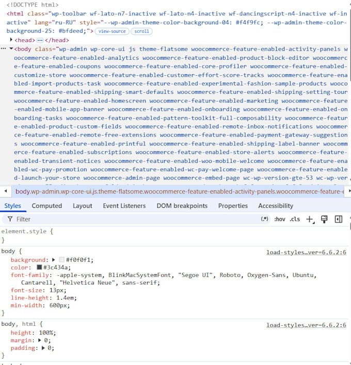Toggle the computed styles sidebar icon
This screenshot has height=365, width=351.
[x=339, y=219]
